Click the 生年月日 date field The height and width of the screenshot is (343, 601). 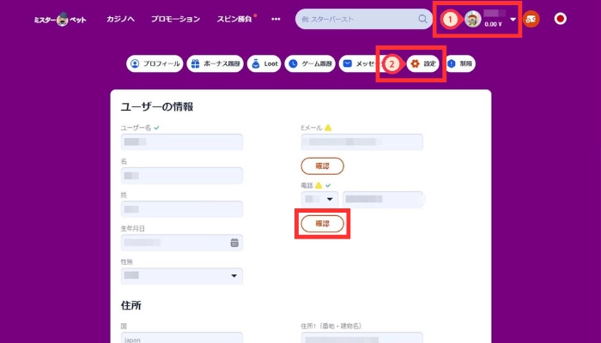pos(182,243)
